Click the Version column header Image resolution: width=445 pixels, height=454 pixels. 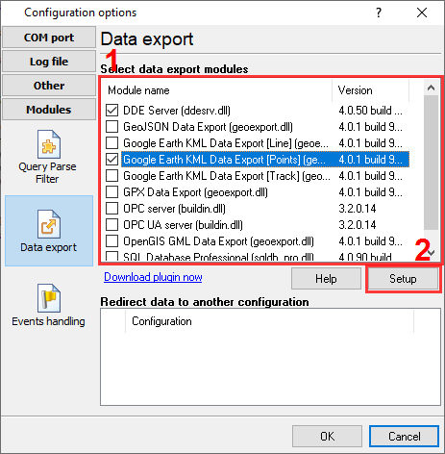[370, 90]
